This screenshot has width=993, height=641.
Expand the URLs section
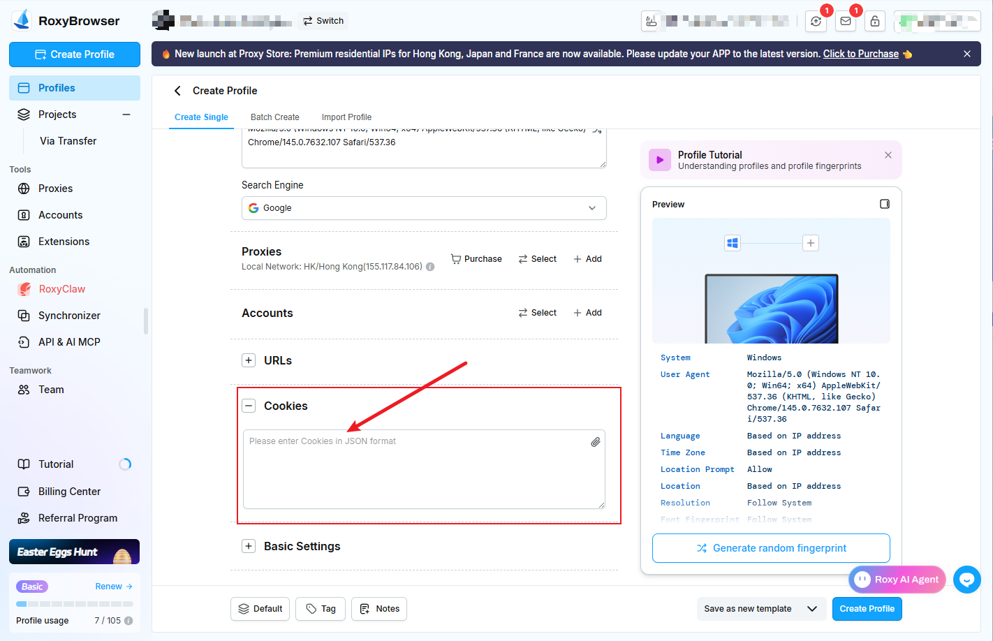click(249, 360)
